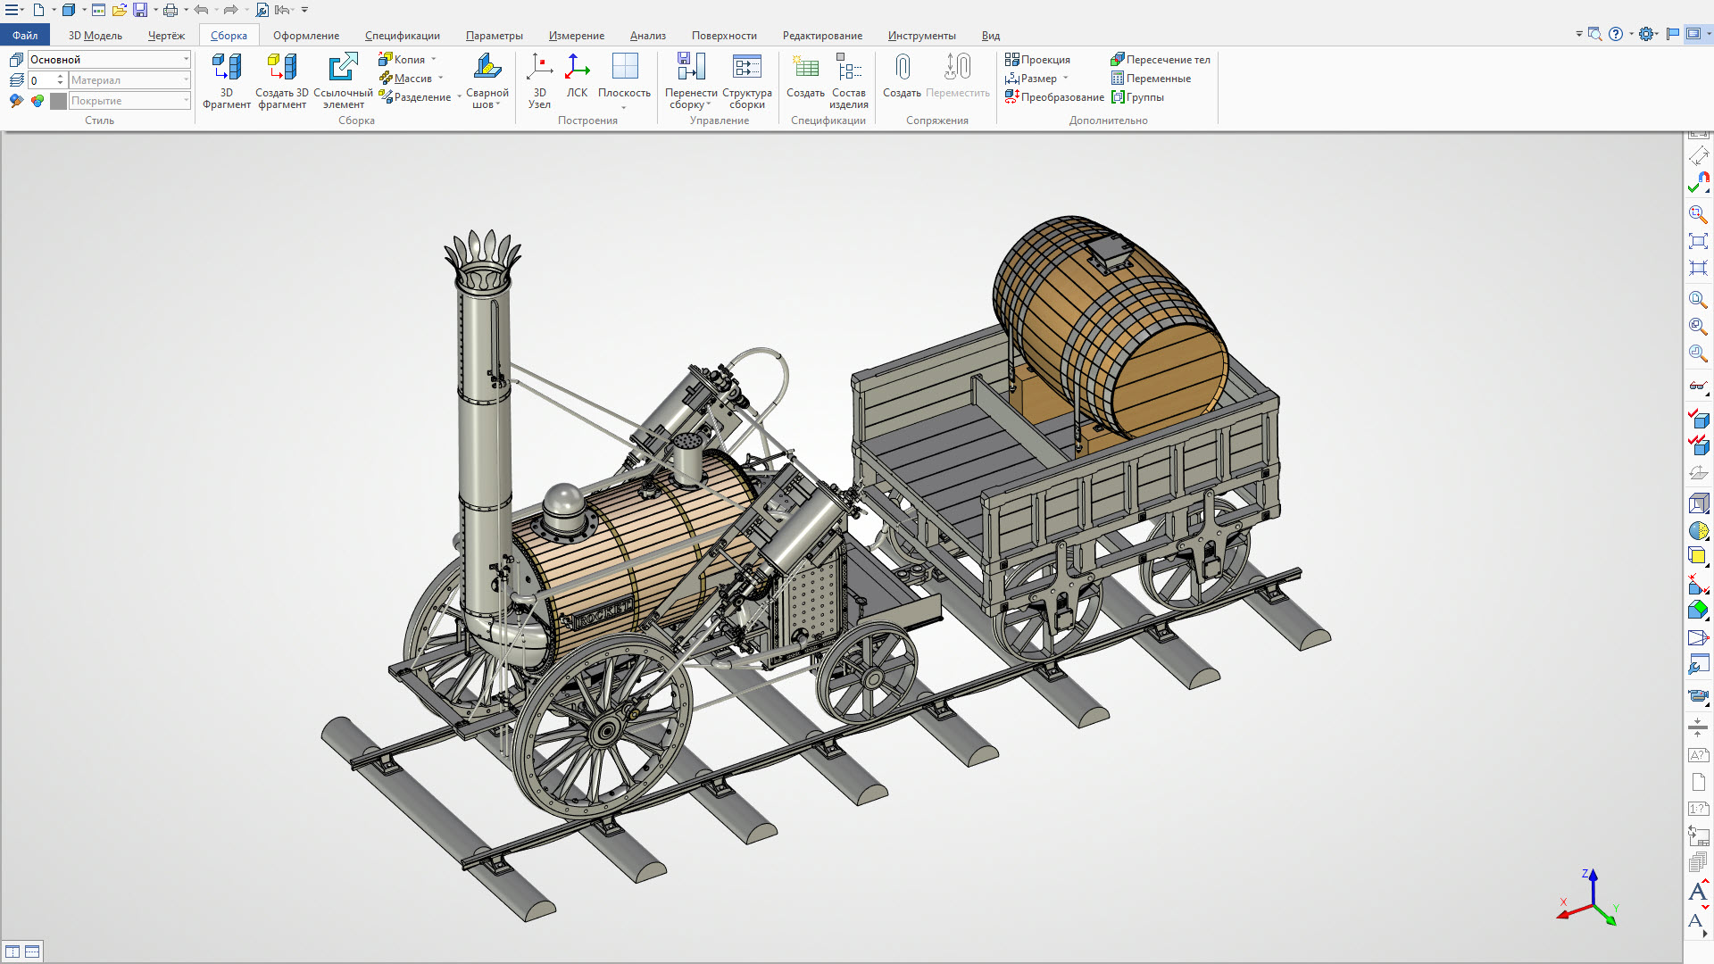Expand the Копия dropdown arrow
The image size is (1714, 964).
coord(434,60)
